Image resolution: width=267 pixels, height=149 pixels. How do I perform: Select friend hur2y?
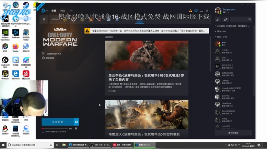(x=233, y=120)
